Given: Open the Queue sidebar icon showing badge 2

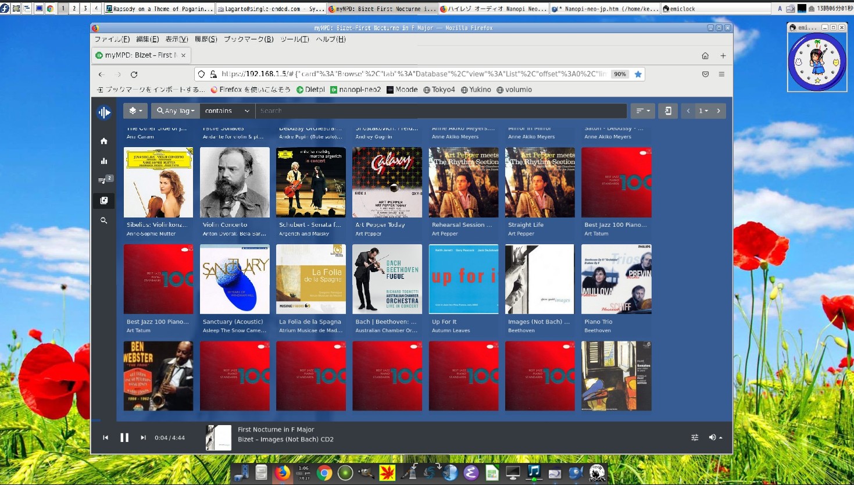Looking at the screenshot, I should [103, 180].
